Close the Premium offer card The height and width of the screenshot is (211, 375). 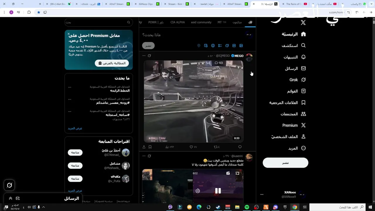69,34
